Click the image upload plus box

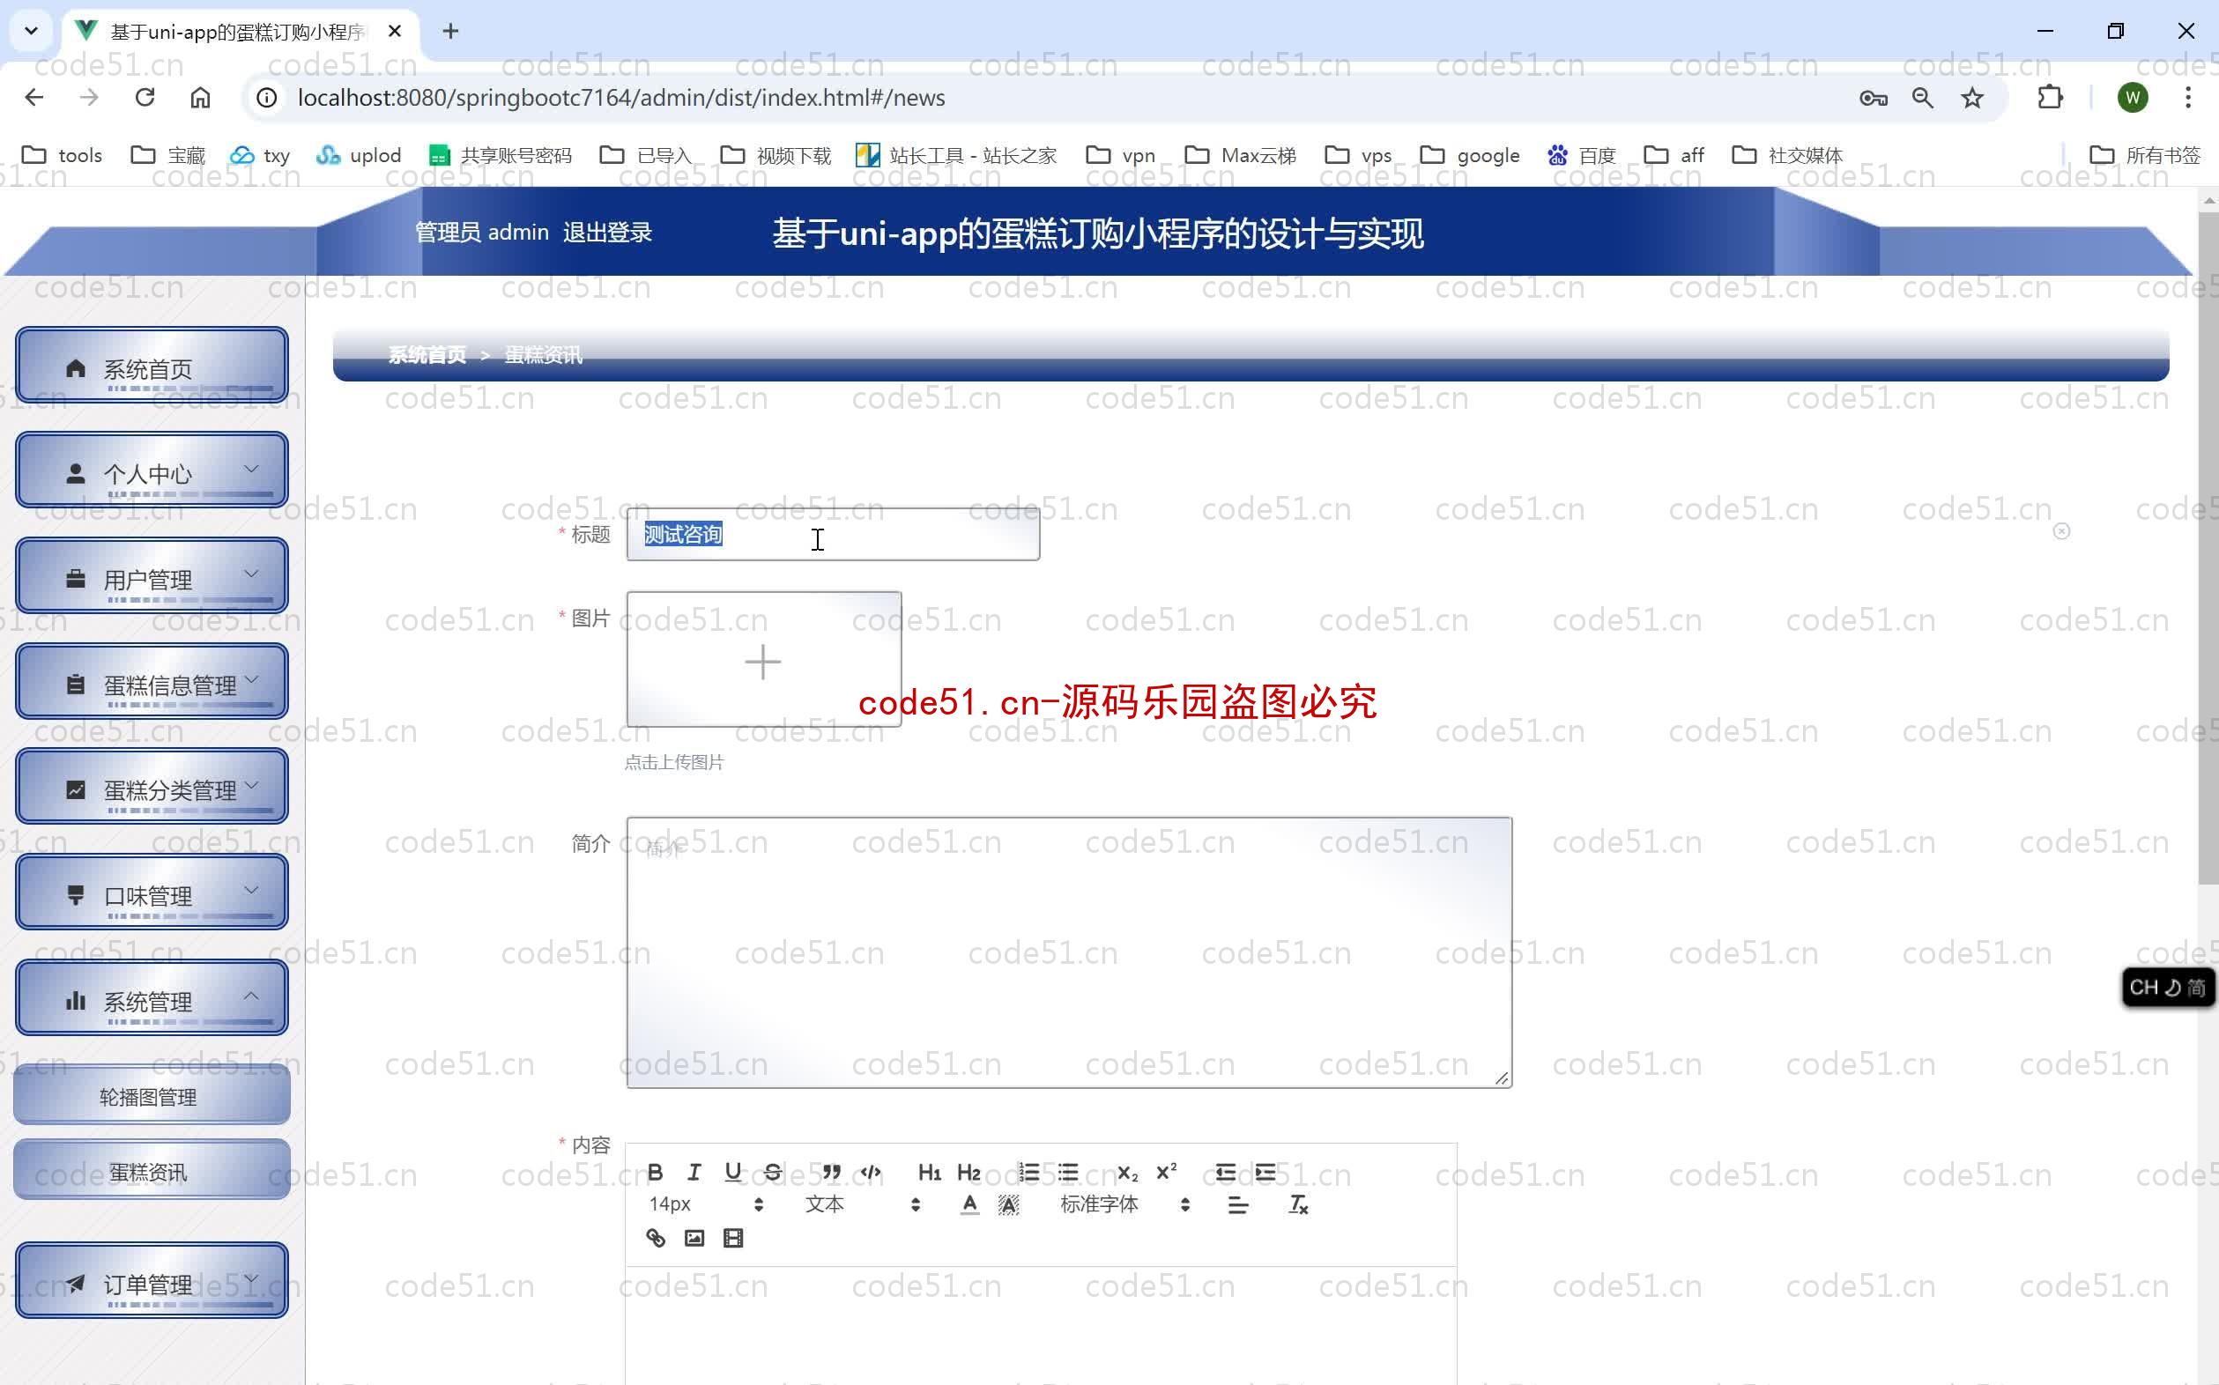pyautogui.click(x=763, y=660)
